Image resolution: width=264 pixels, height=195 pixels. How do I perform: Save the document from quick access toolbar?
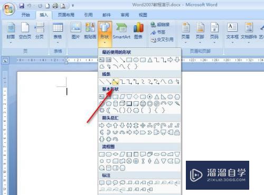click(x=22, y=6)
